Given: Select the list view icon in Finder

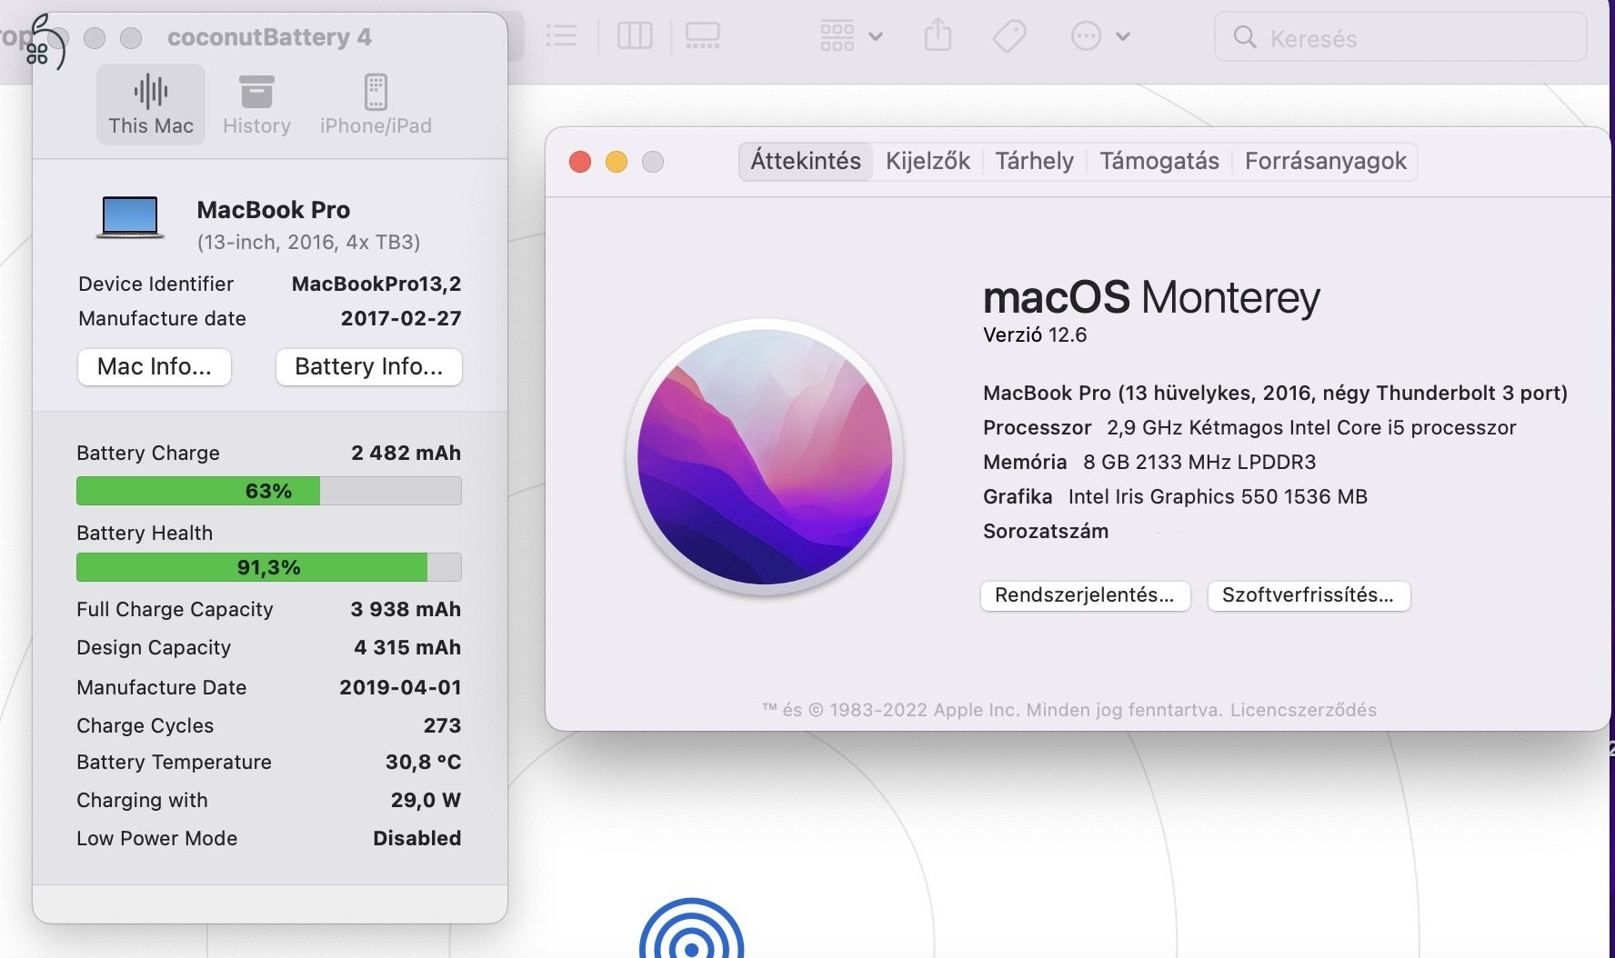Looking at the screenshot, I should (562, 35).
